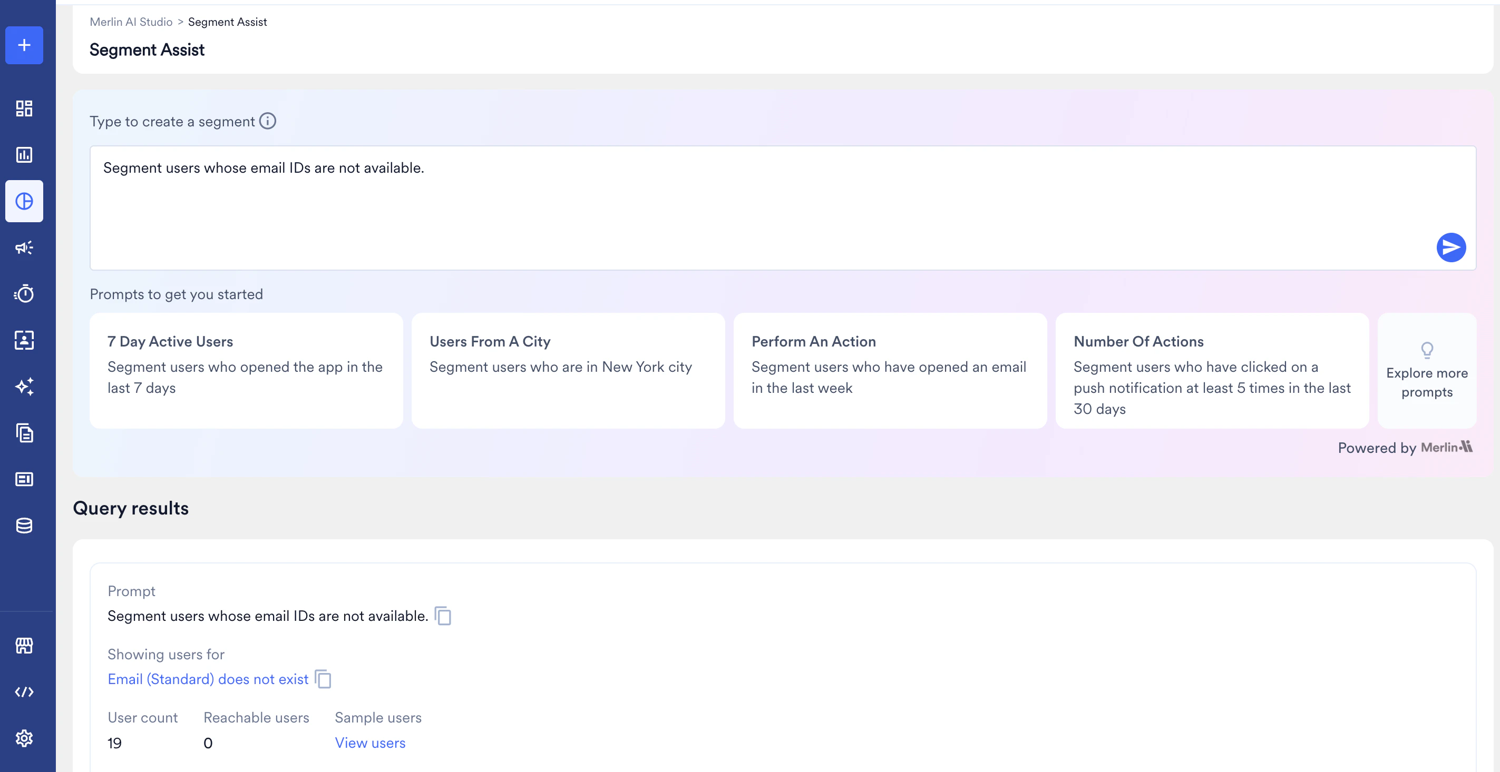The height and width of the screenshot is (772, 1500).
Task: Open the stopwatch flows icon in sidebar
Action: pyautogui.click(x=24, y=294)
